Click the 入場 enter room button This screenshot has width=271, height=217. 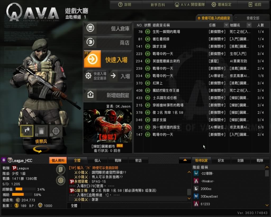click(x=120, y=76)
